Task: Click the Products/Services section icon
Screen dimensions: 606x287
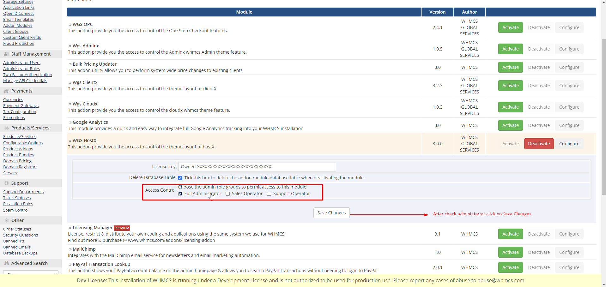Action: click(x=6, y=128)
